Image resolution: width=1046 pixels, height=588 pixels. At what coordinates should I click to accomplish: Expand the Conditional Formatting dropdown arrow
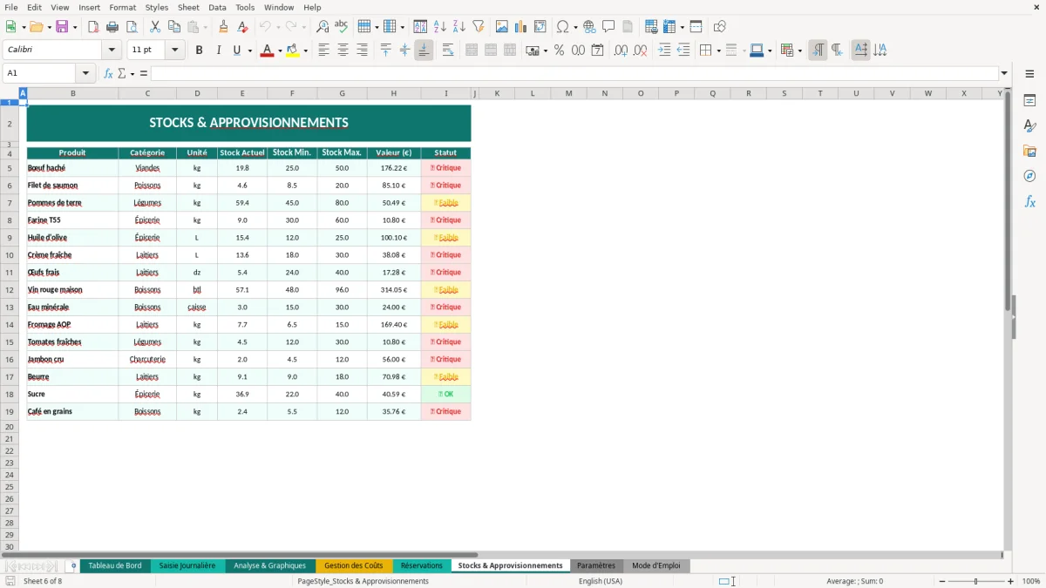click(x=799, y=51)
